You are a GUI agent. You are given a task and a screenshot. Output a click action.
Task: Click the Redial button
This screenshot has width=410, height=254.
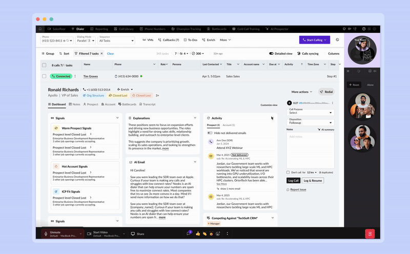pos(326,92)
